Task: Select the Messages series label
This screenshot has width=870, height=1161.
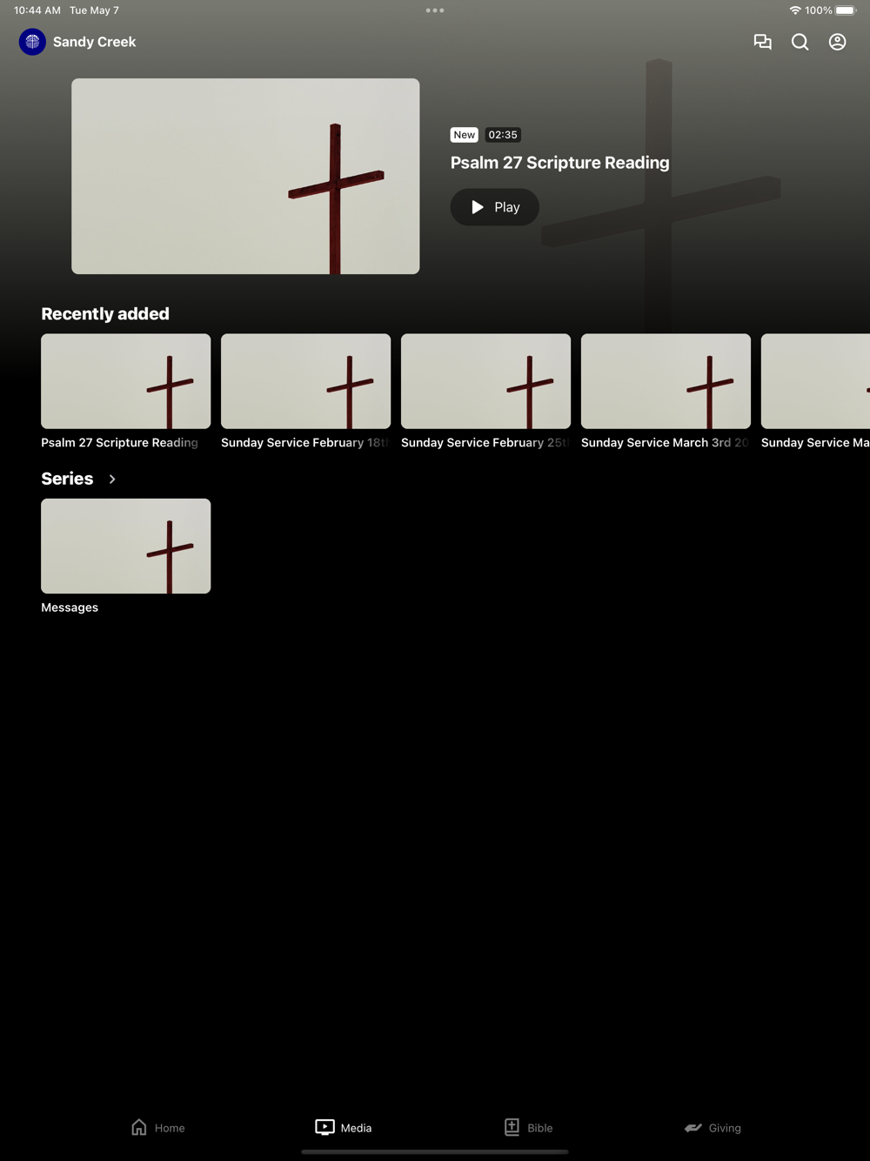Action: coord(70,607)
